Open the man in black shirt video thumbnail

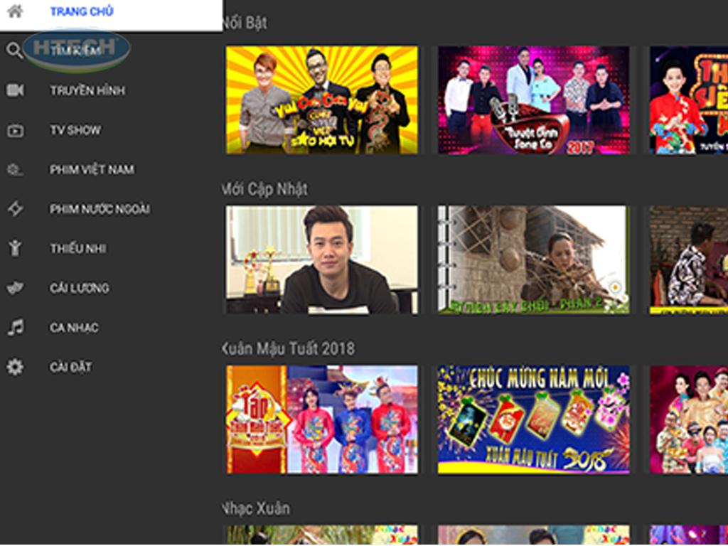coord(322,259)
